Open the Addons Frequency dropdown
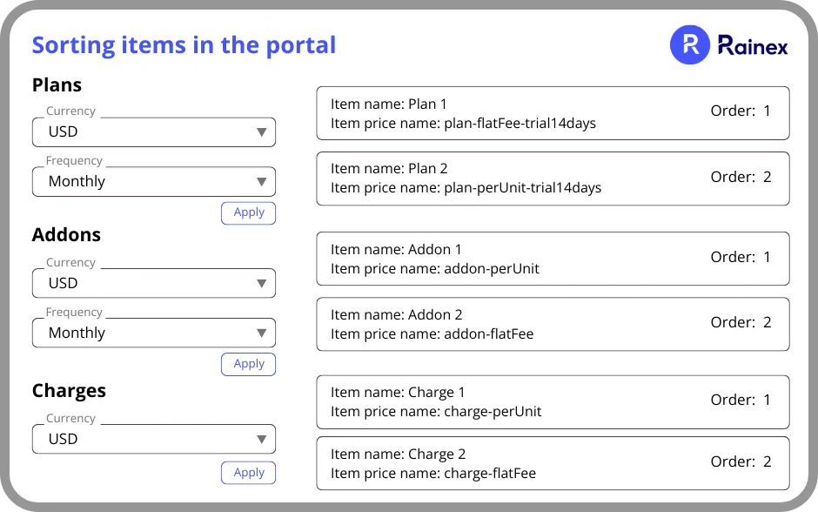The image size is (818, 512). pos(154,333)
